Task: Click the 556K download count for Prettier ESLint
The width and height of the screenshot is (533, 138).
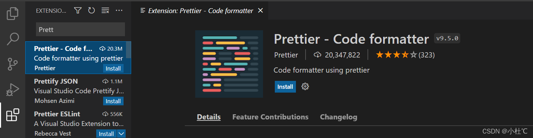Action: (112, 114)
